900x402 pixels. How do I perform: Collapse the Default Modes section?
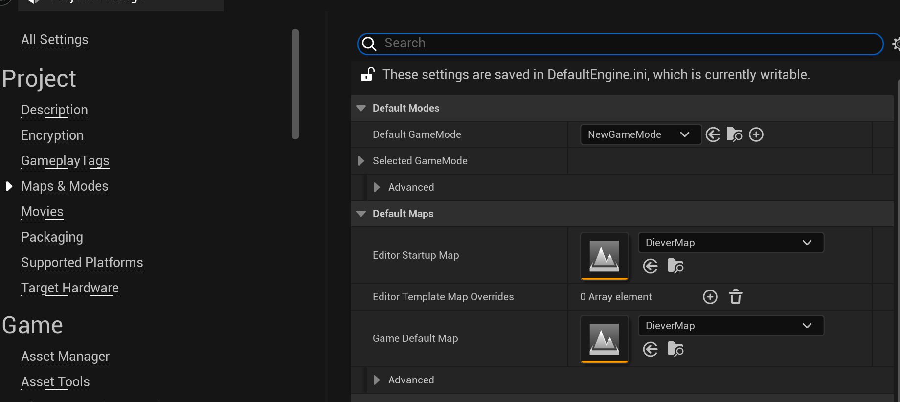point(361,108)
